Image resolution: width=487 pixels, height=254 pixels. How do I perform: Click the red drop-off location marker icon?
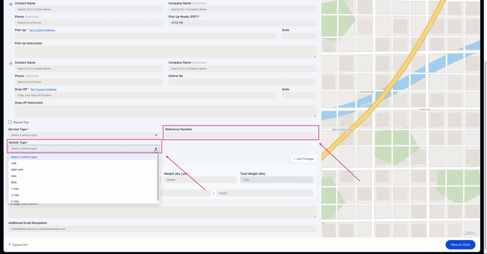11,64
